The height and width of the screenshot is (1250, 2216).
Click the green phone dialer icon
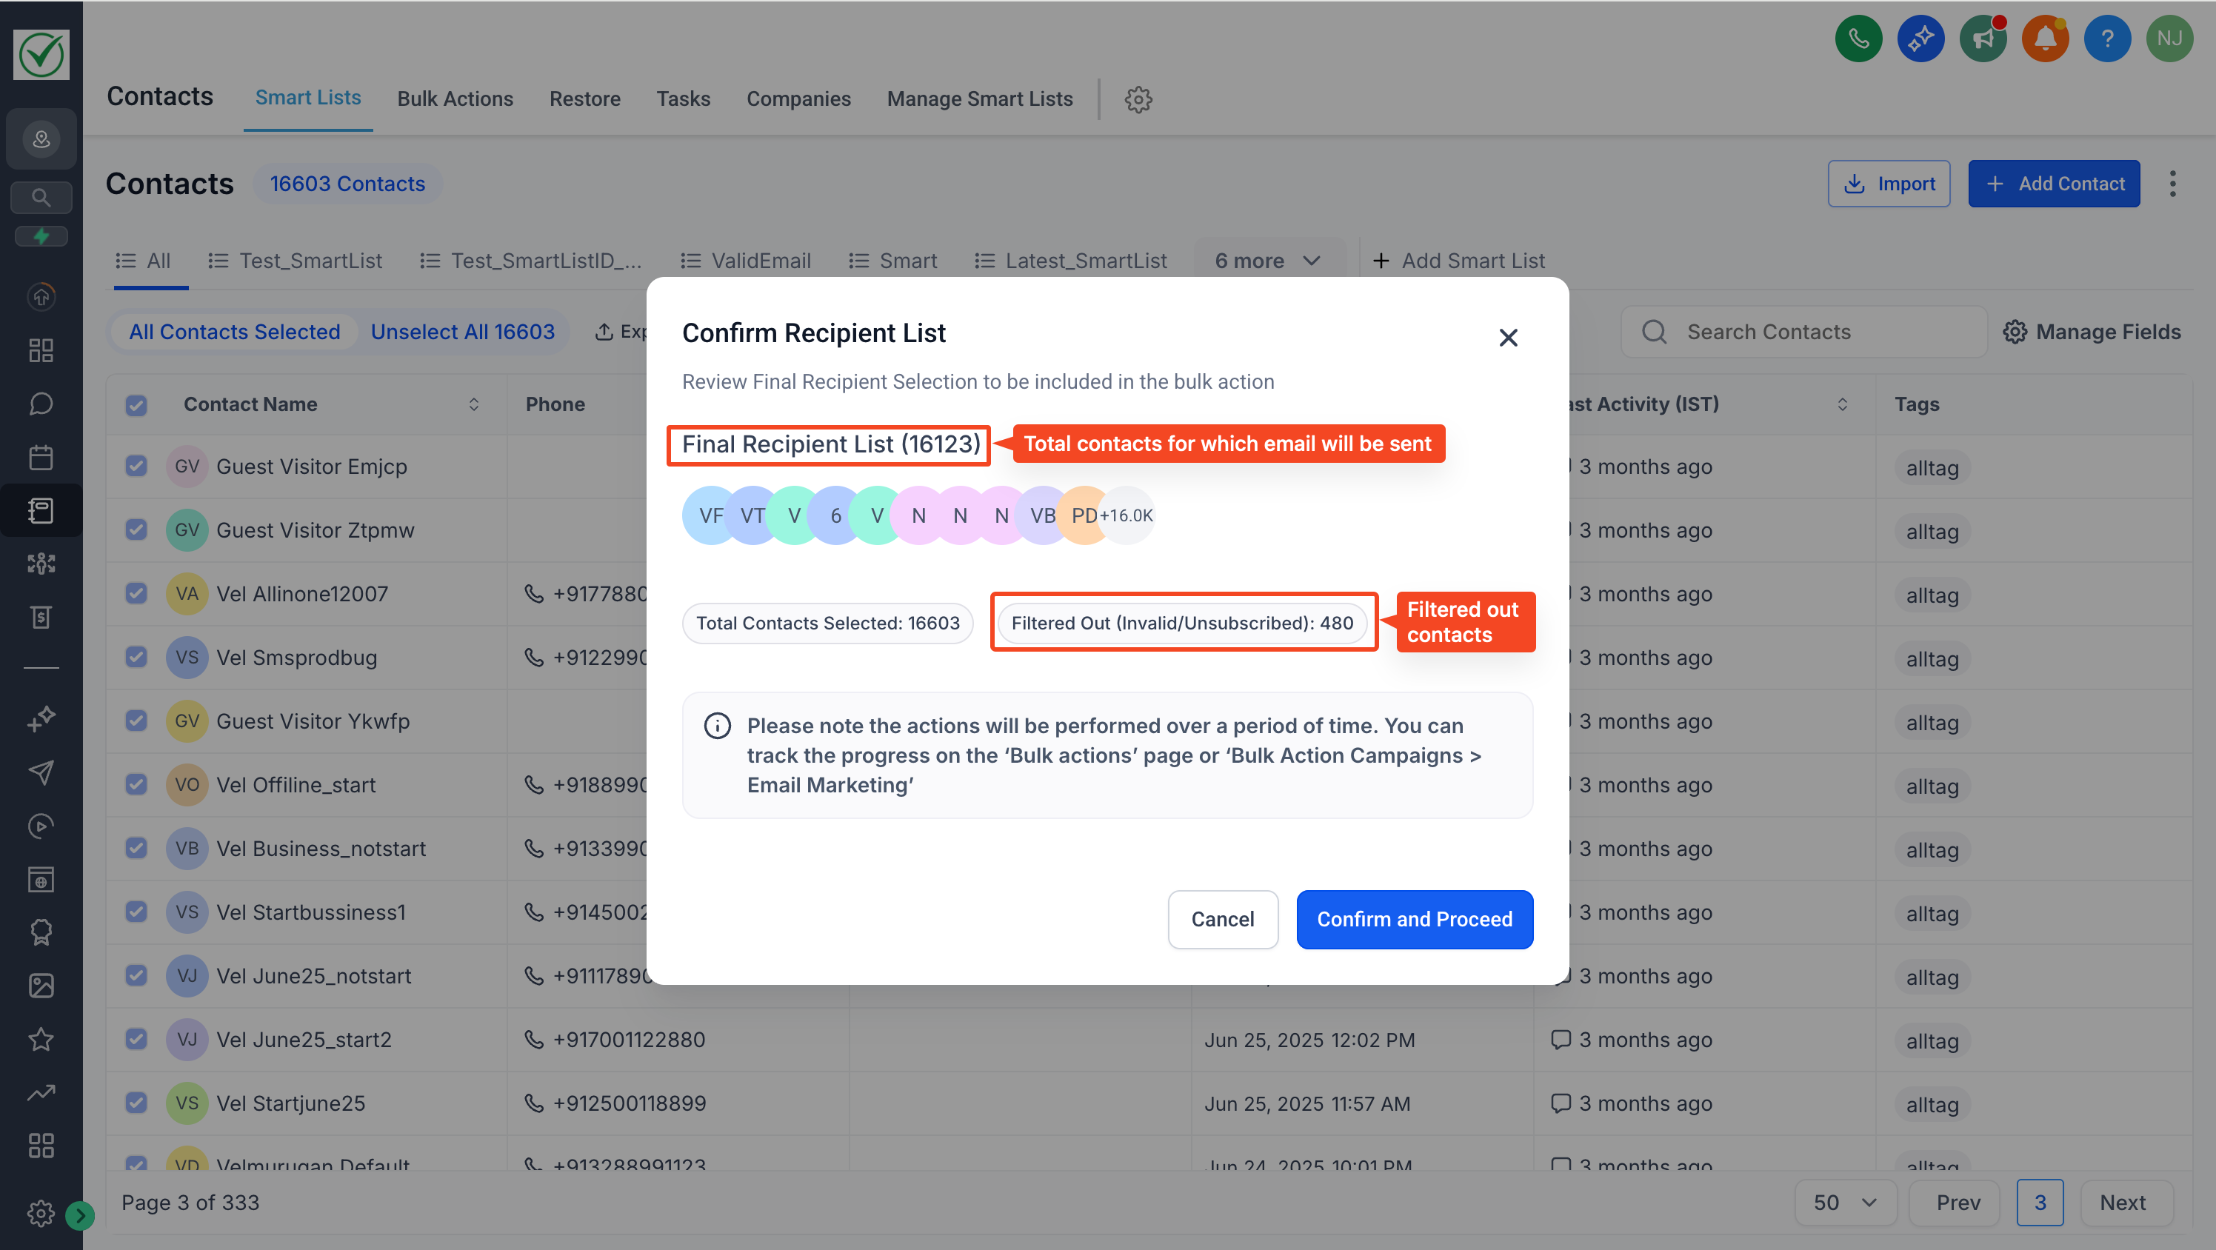1858,39
